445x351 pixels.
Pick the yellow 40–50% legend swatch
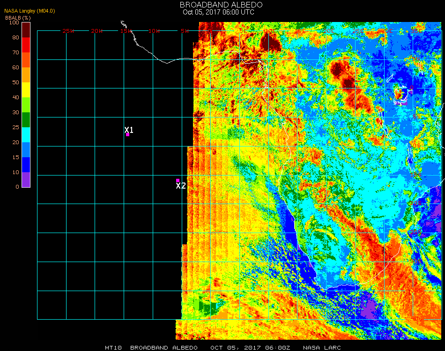[x=26, y=90]
